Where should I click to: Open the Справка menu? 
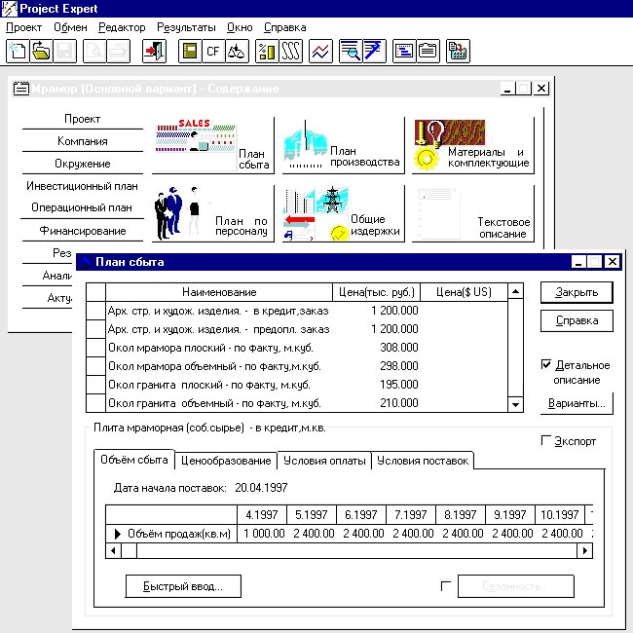point(285,27)
